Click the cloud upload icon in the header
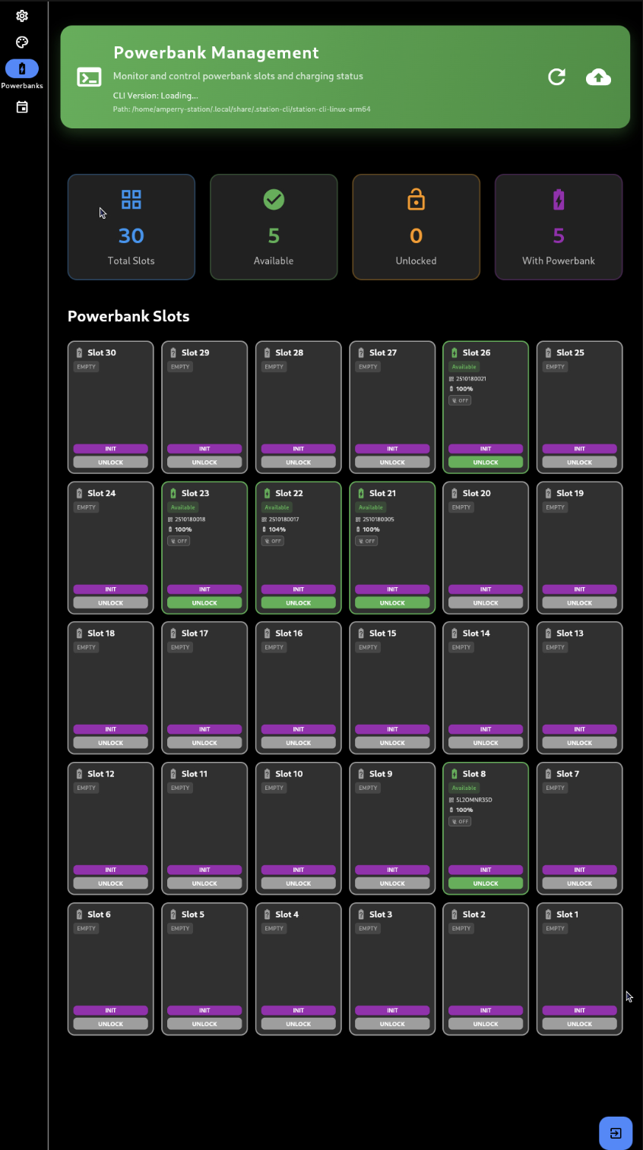This screenshot has width=643, height=1150. 599,77
